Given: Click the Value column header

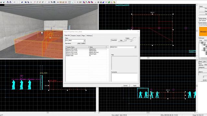Looking at the screenshot, I should coord(97,47).
